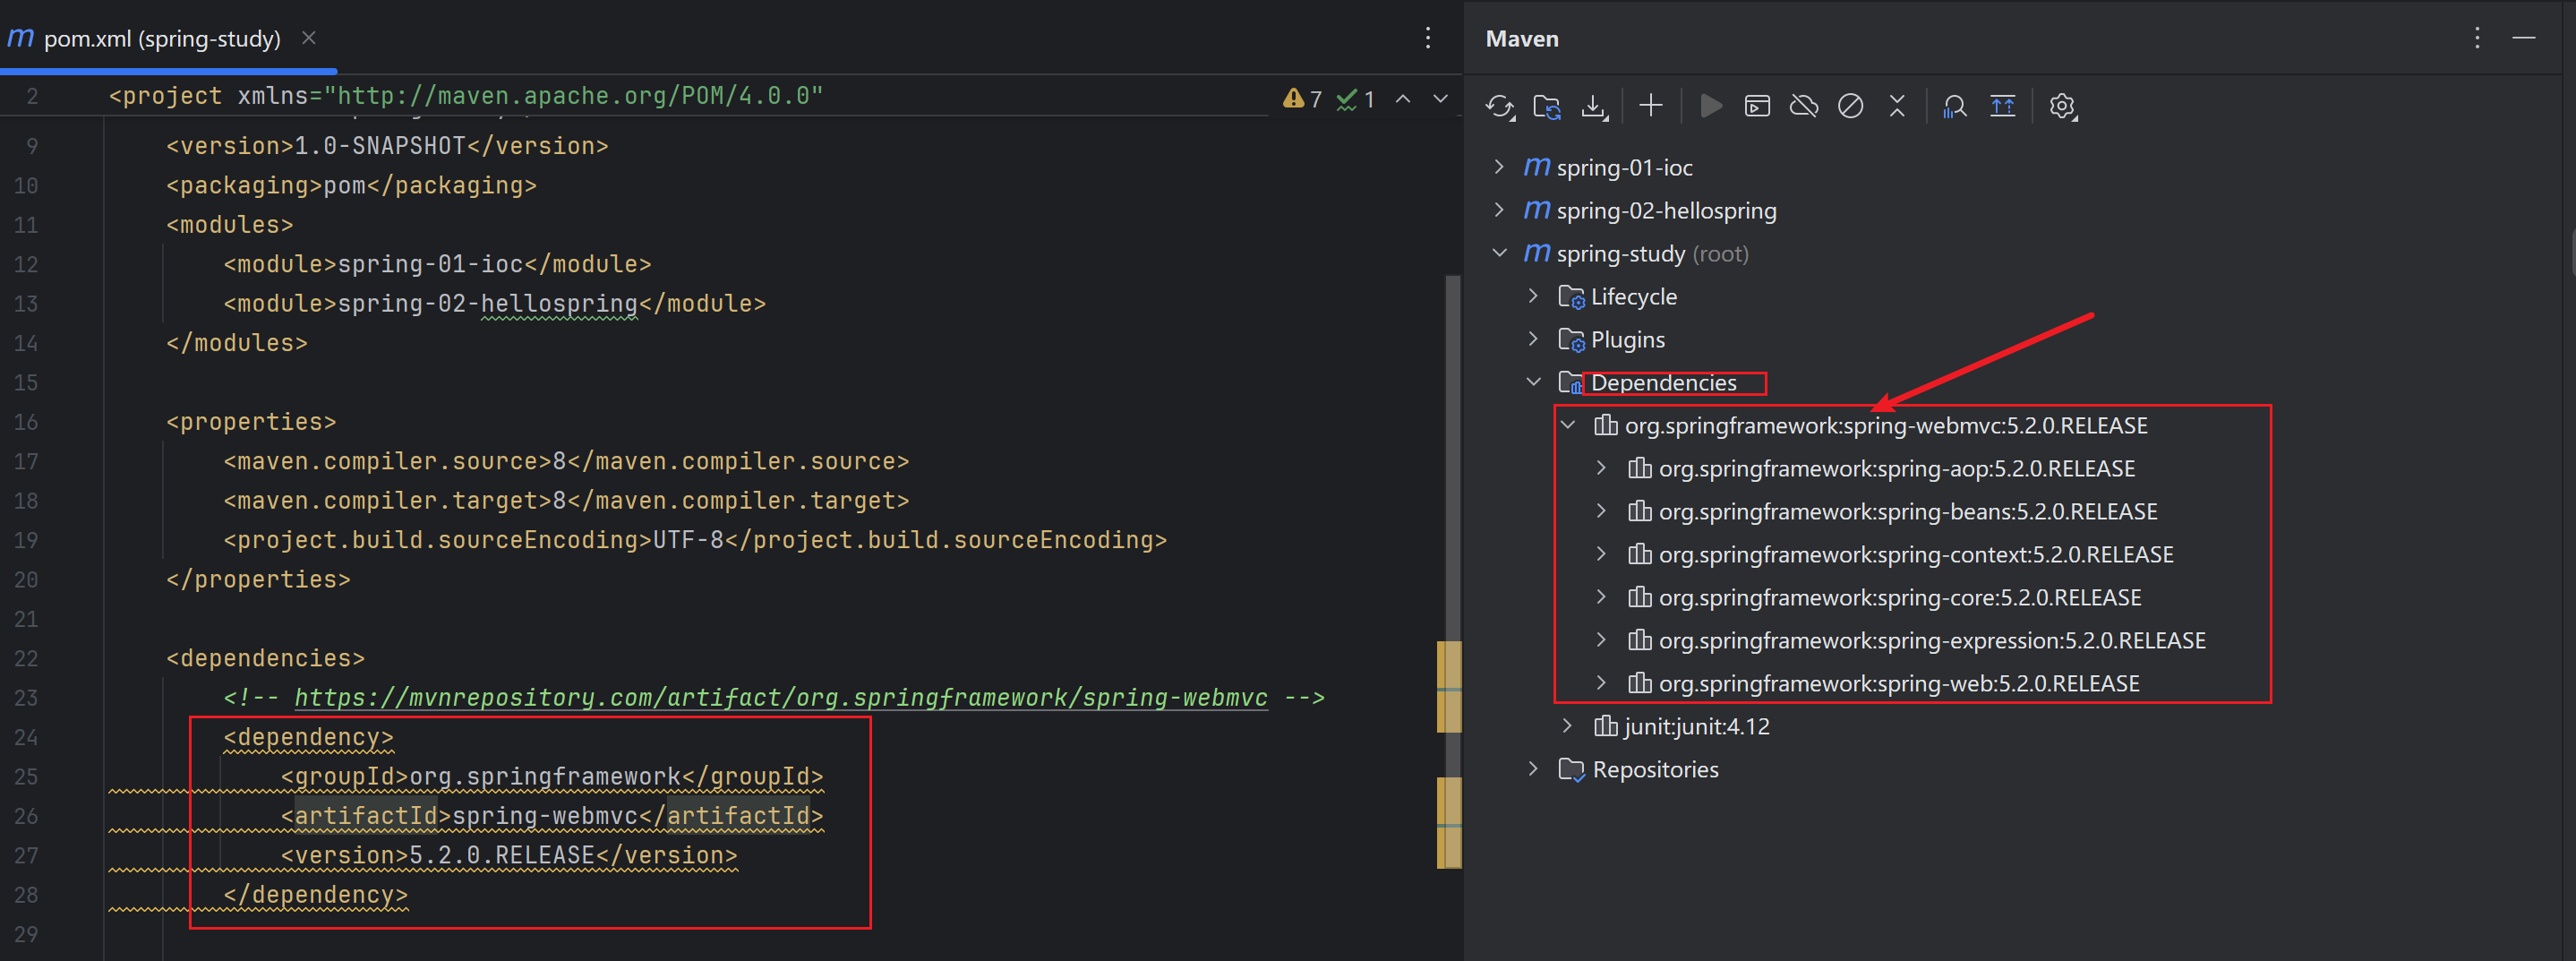Screen dimensions: 2576x961
Task: Toggle skip tests mode
Action: click(1850, 106)
